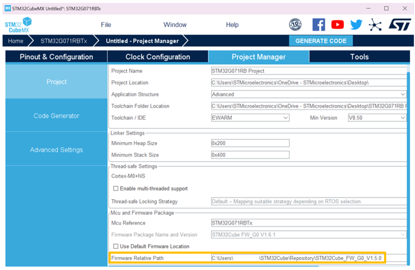
Task: Click the Cortex-M0+NS label
Action: click(x=128, y=176)
